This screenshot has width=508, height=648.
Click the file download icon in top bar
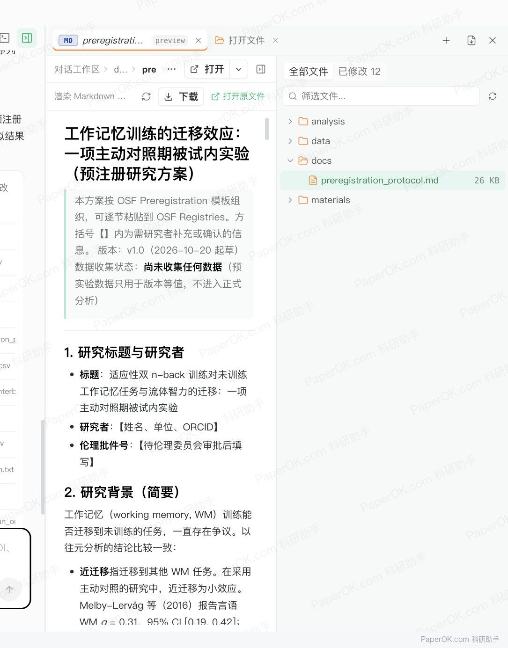tap(471, 41)
